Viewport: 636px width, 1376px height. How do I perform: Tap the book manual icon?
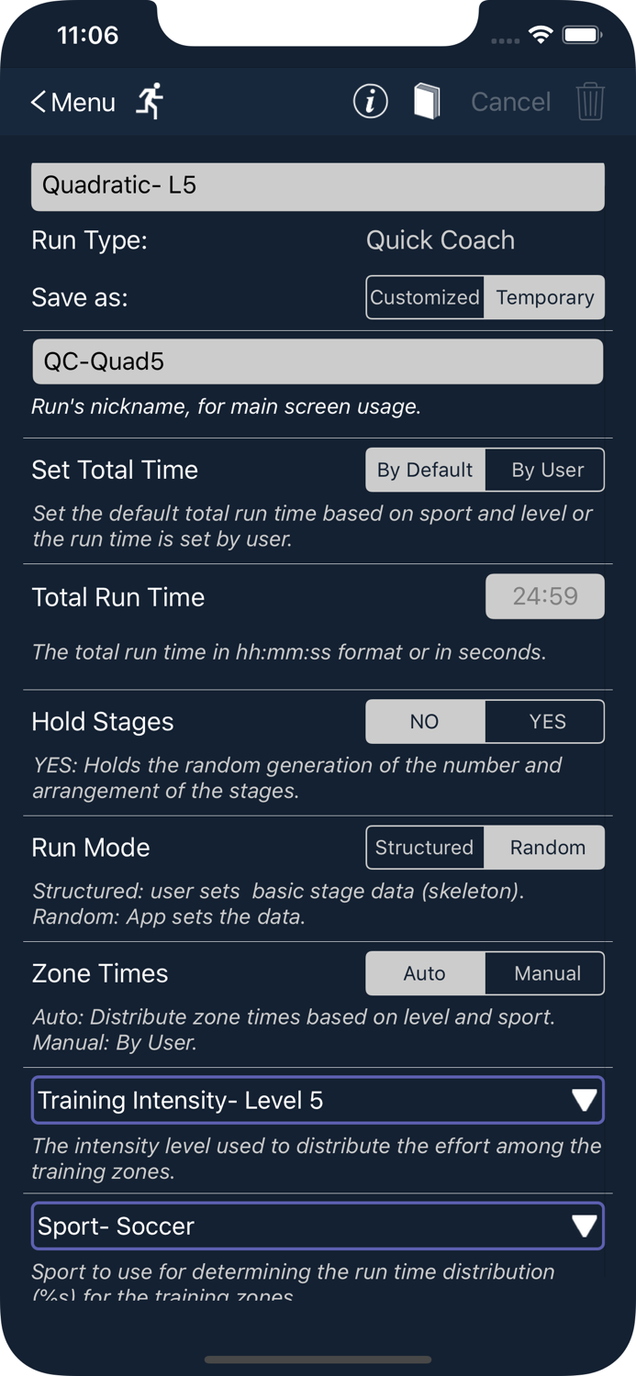click(427, 101)
